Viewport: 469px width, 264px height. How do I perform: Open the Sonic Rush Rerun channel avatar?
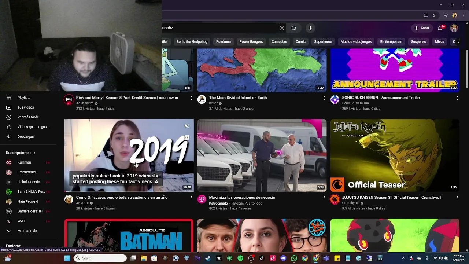[x=335, y=100]
